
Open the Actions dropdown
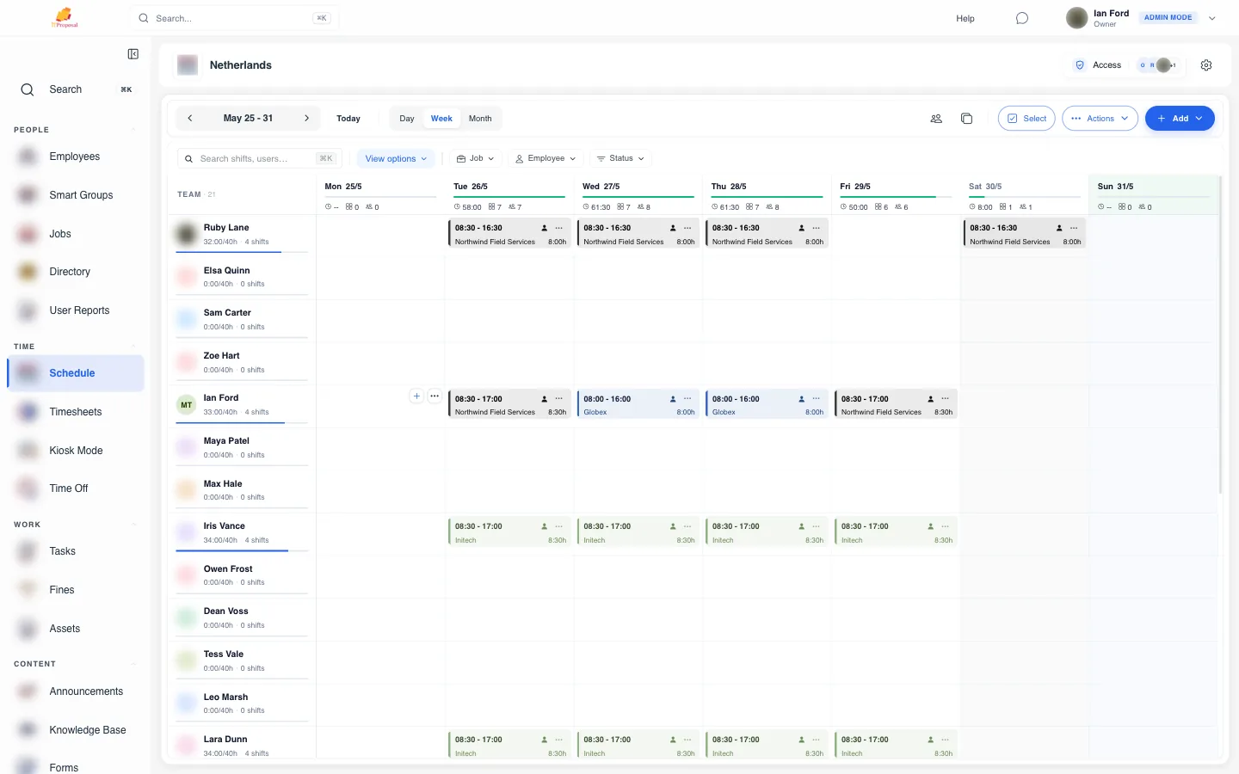tap(1100, 119)
